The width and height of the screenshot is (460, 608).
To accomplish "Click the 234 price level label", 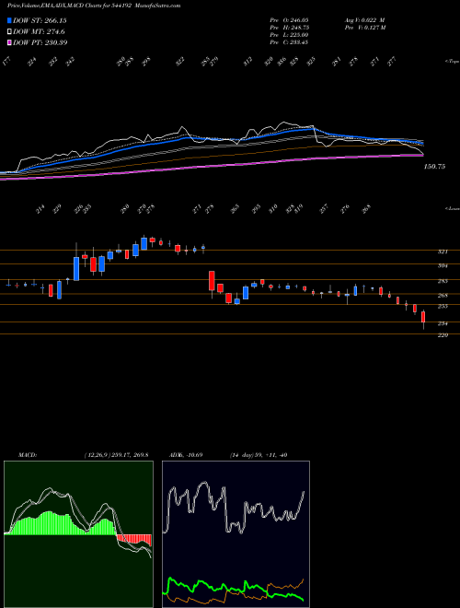I will [443, 323].
